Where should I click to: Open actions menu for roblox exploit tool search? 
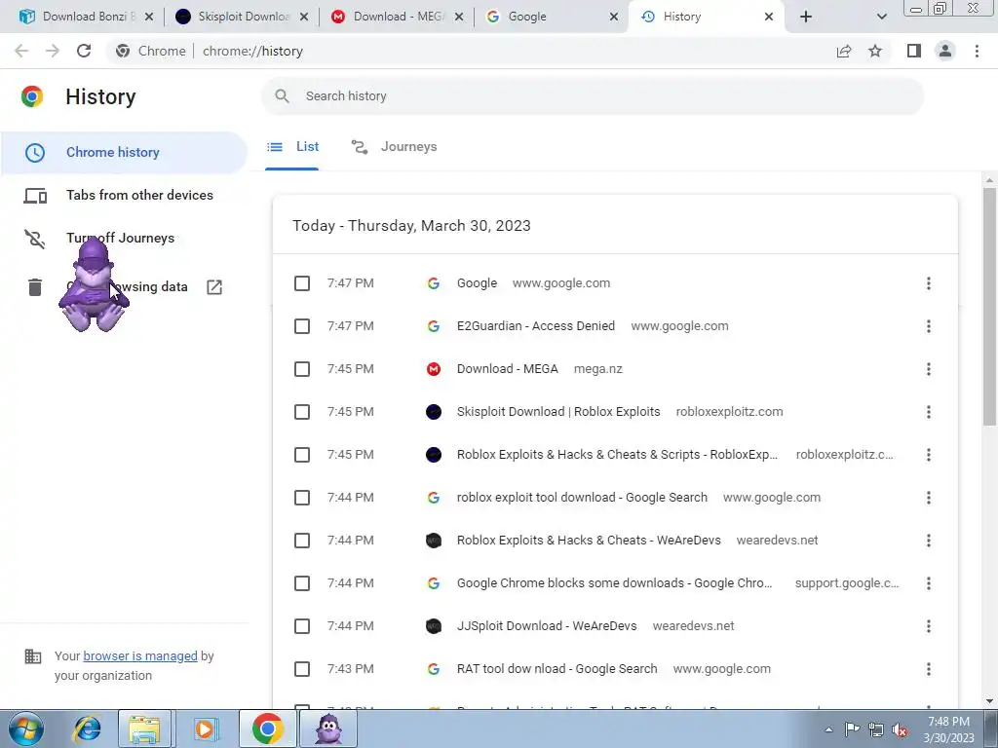929,498
